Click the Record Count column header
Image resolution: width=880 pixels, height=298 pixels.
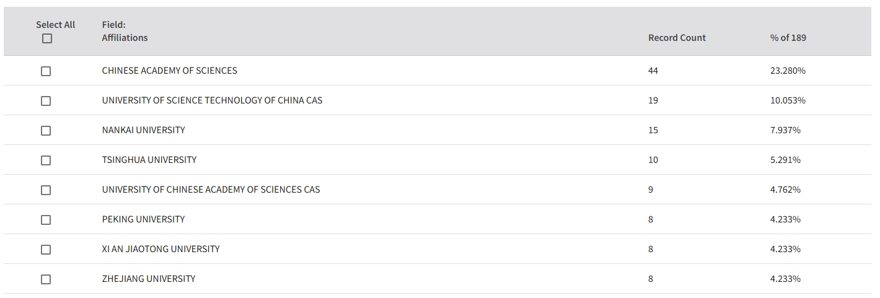(x=677, y=38)
